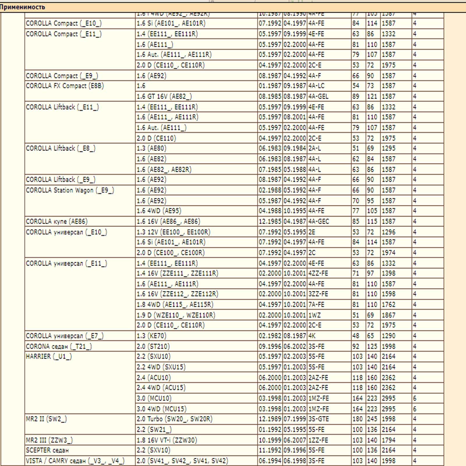Screen dimensions: 466x466
Task: Click the SCEPTER седан model cell
Action: tap(47, 450)
